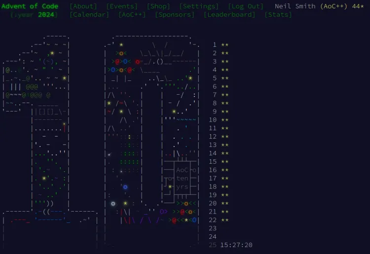Viewport: 370px width, 254px height.
Task: Open the Day 16 puzzle
Action: click(x=219, y=170)
